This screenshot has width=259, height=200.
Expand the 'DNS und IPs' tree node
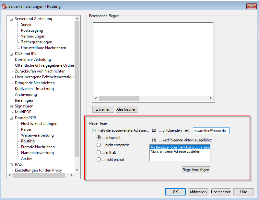(11, 54)
